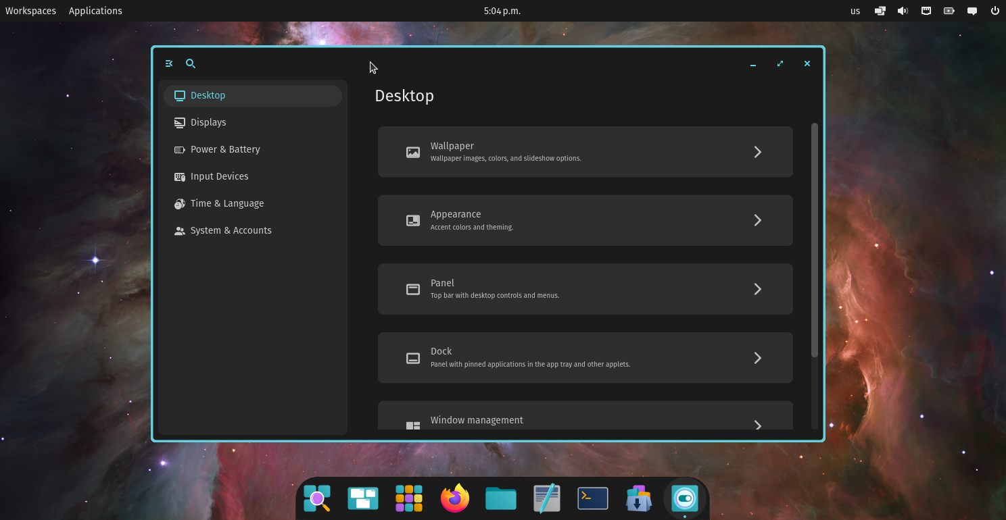1006x520 pixels.
Task: Click the Appearance theme icon
Action: (413, 221)
